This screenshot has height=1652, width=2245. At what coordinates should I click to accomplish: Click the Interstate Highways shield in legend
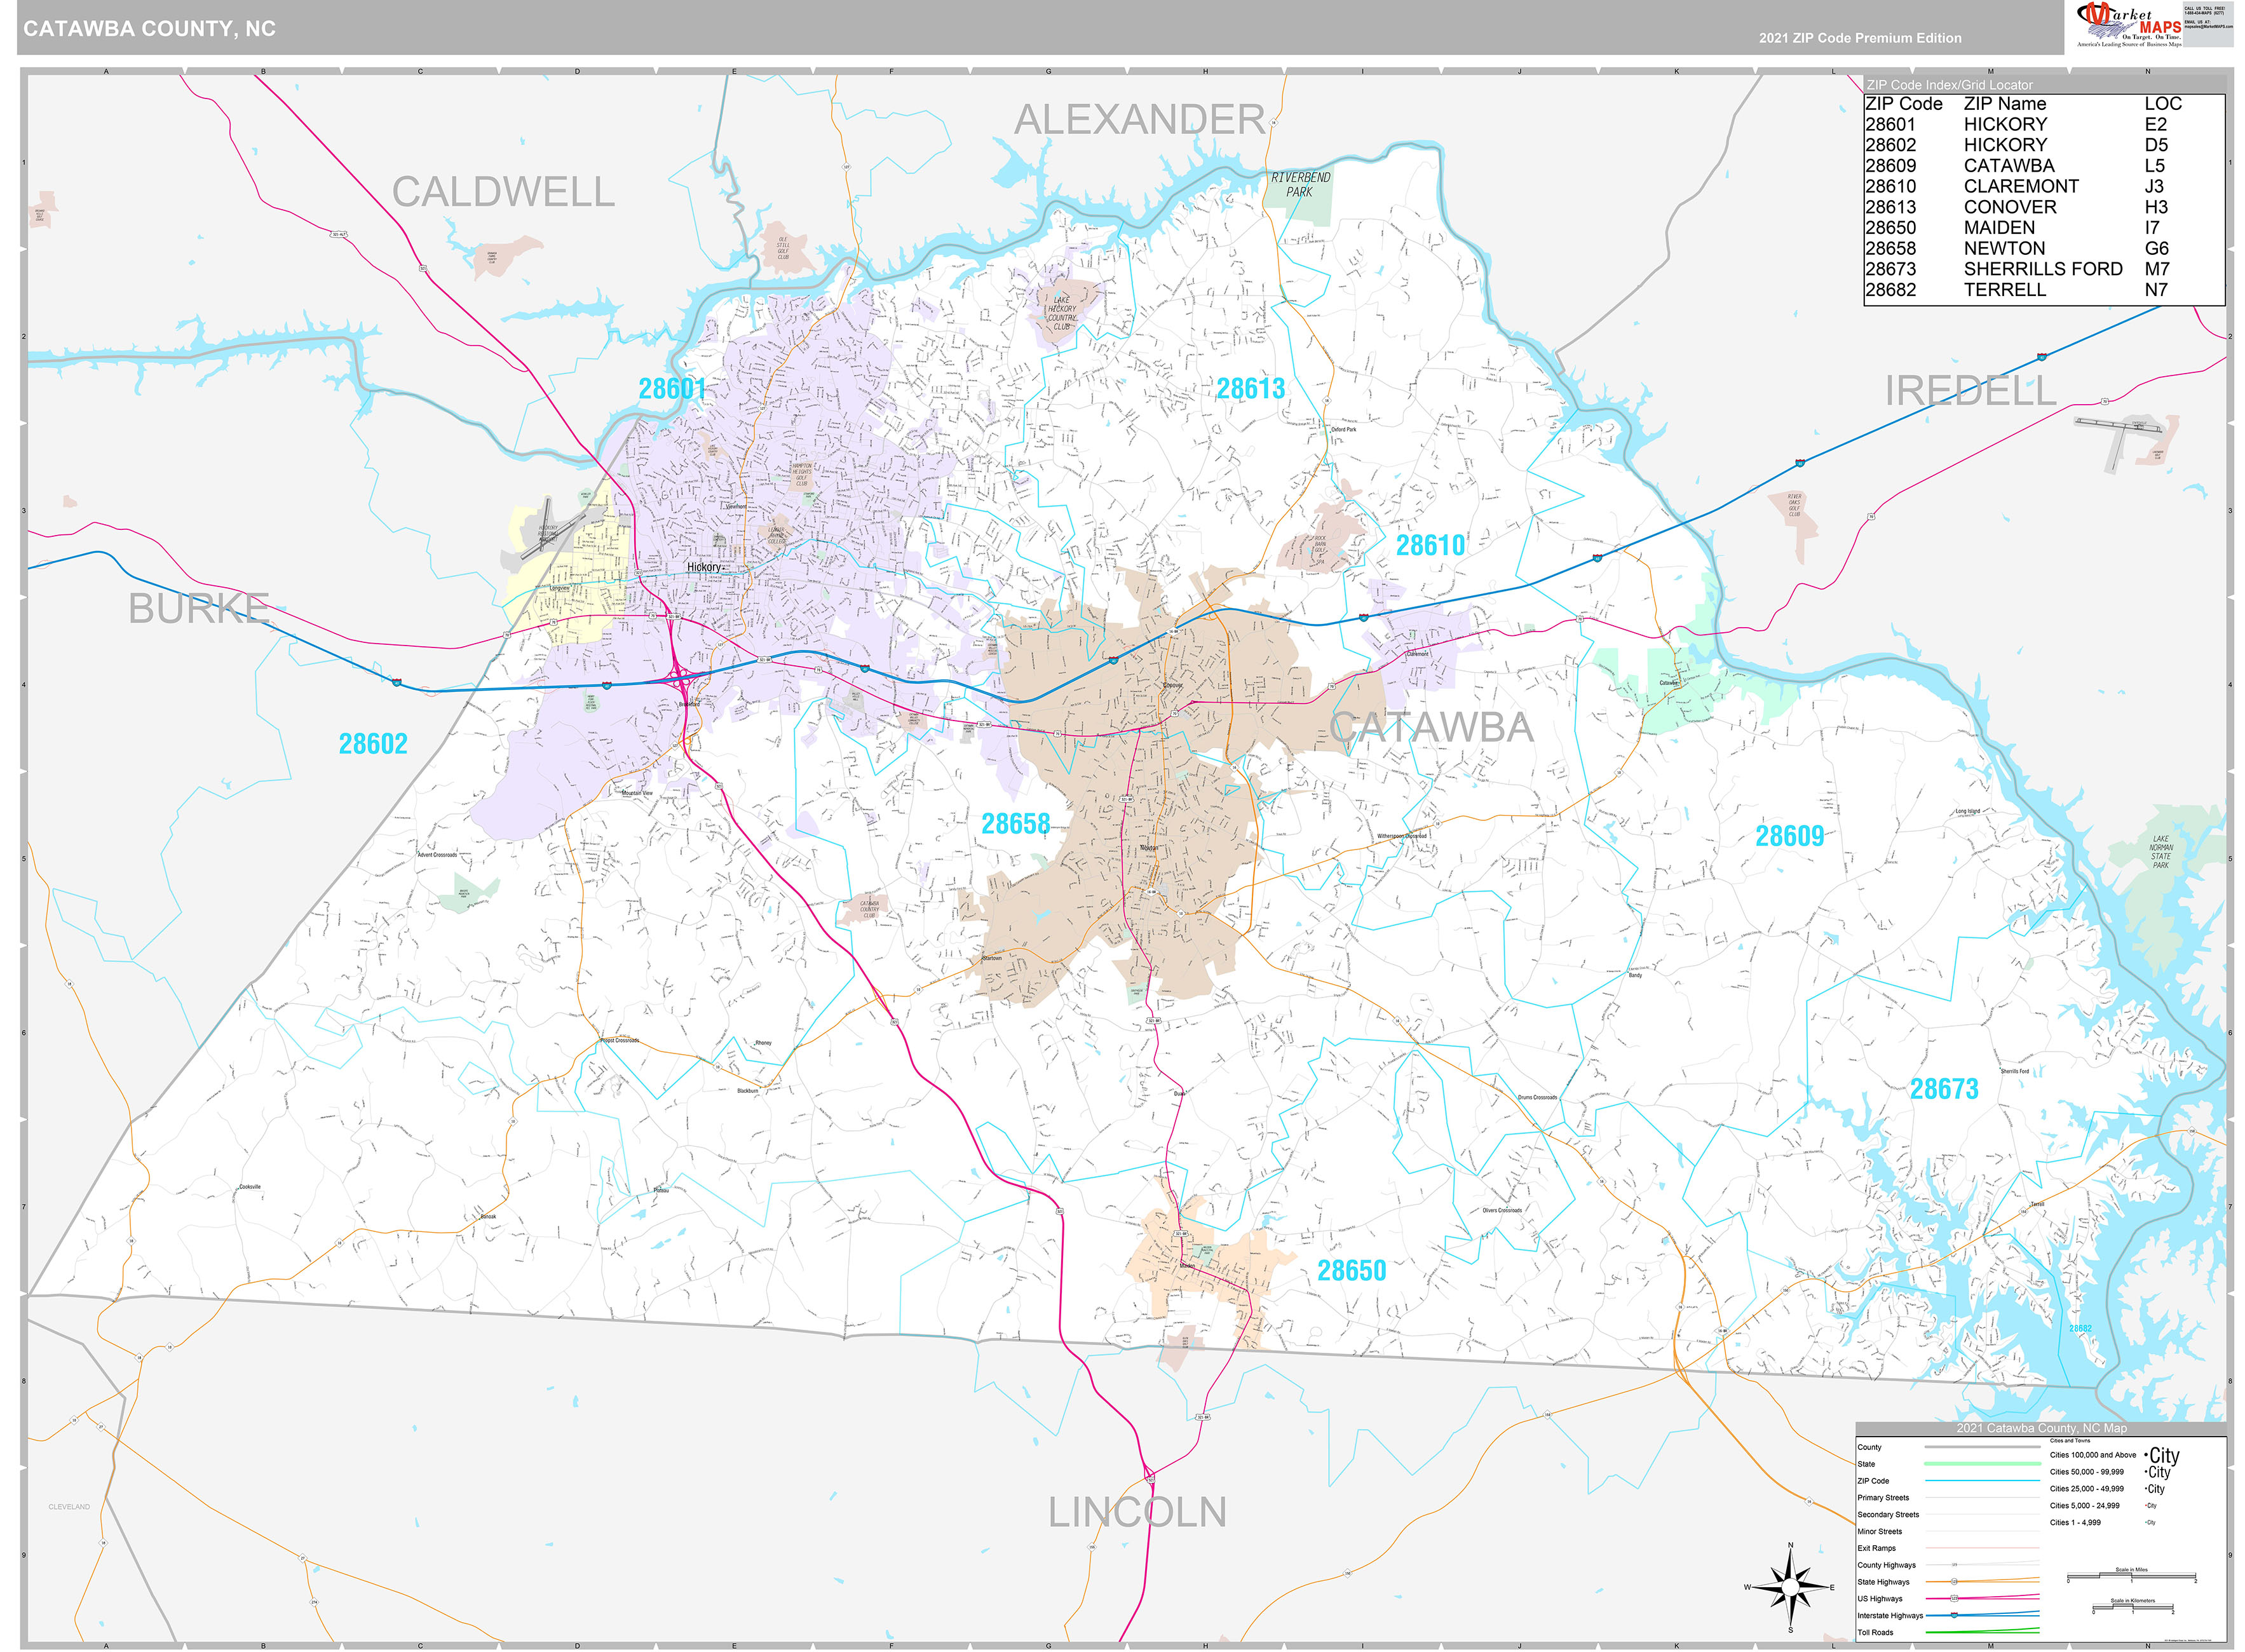point(1954,1615)
